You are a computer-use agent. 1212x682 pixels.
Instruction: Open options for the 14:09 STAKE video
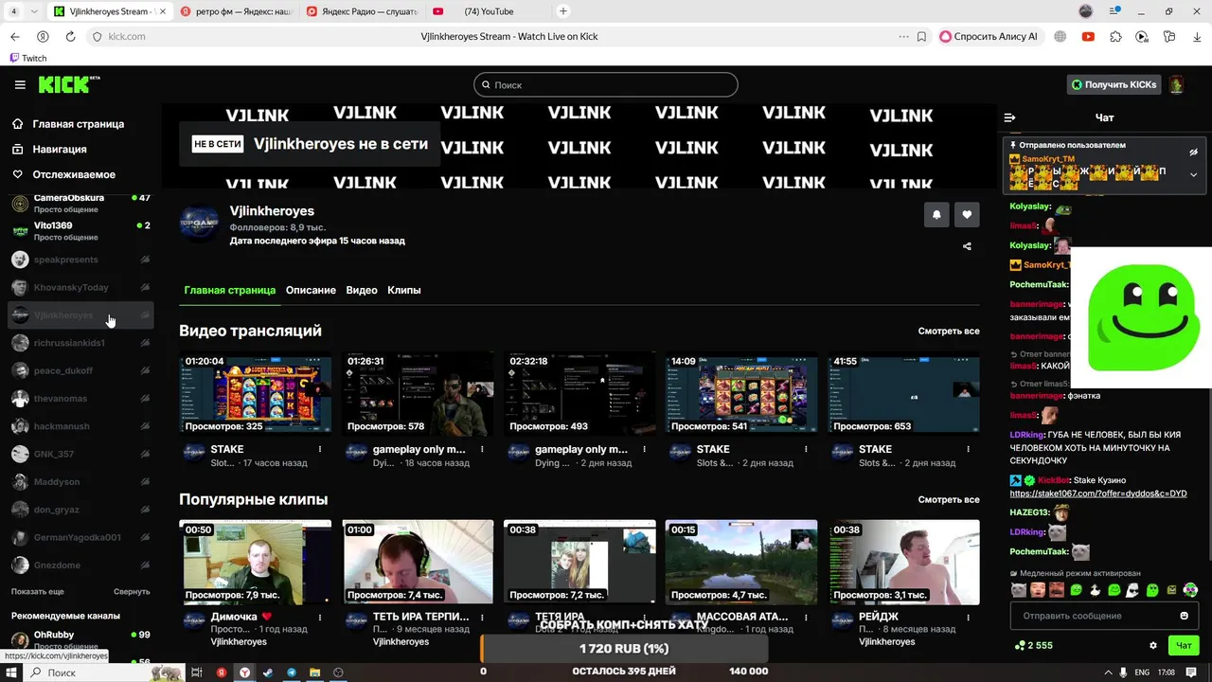tap(806, 450)
